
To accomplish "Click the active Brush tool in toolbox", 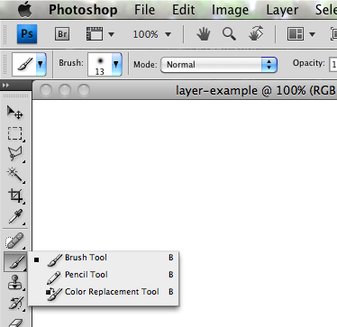I will point(15,261).
